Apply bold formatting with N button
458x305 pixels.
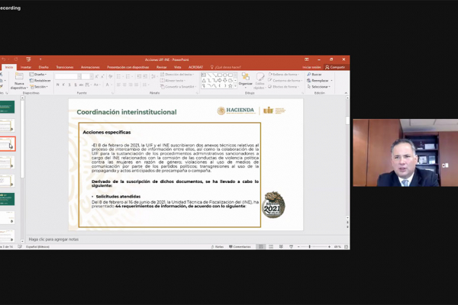tap(57, 85)
